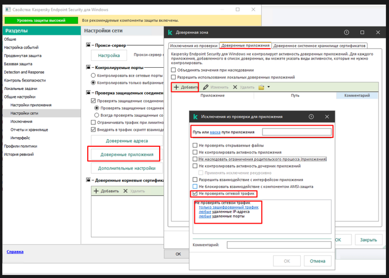Select the Контролировать только выбранные radio button

(93, 82)
